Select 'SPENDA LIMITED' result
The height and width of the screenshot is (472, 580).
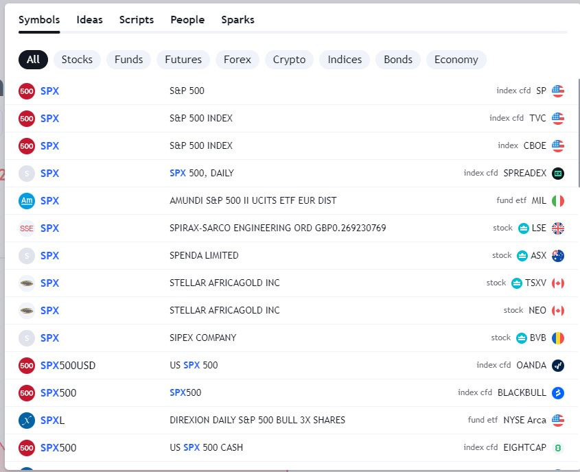(x=204, y=255)
